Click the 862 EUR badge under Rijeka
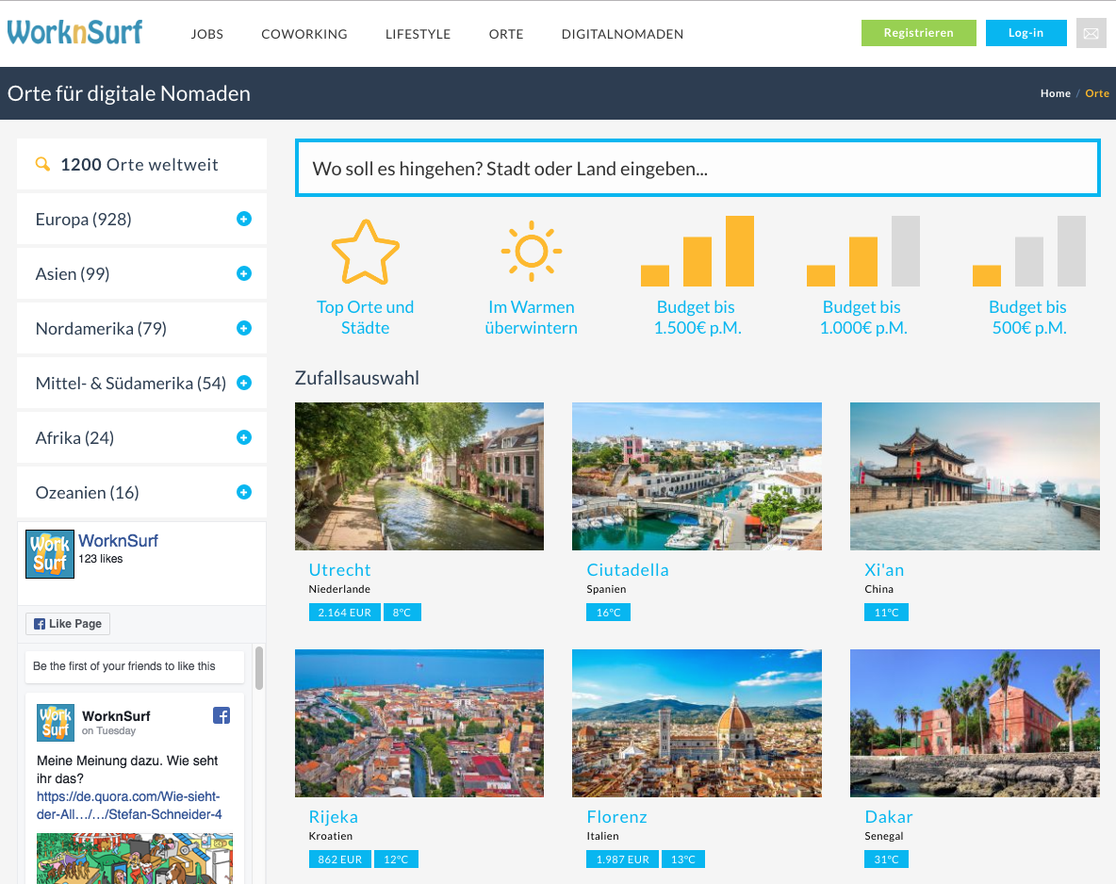The image size is (1116, 884). click(x=340, y=859)
